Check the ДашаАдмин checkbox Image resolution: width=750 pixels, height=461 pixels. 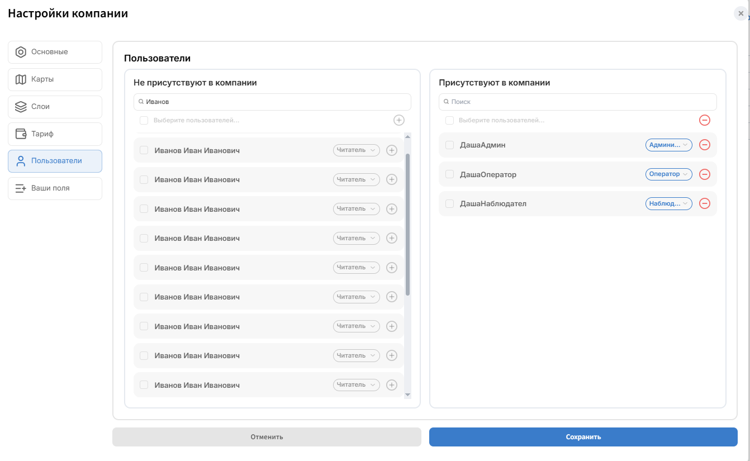(450, 145)
